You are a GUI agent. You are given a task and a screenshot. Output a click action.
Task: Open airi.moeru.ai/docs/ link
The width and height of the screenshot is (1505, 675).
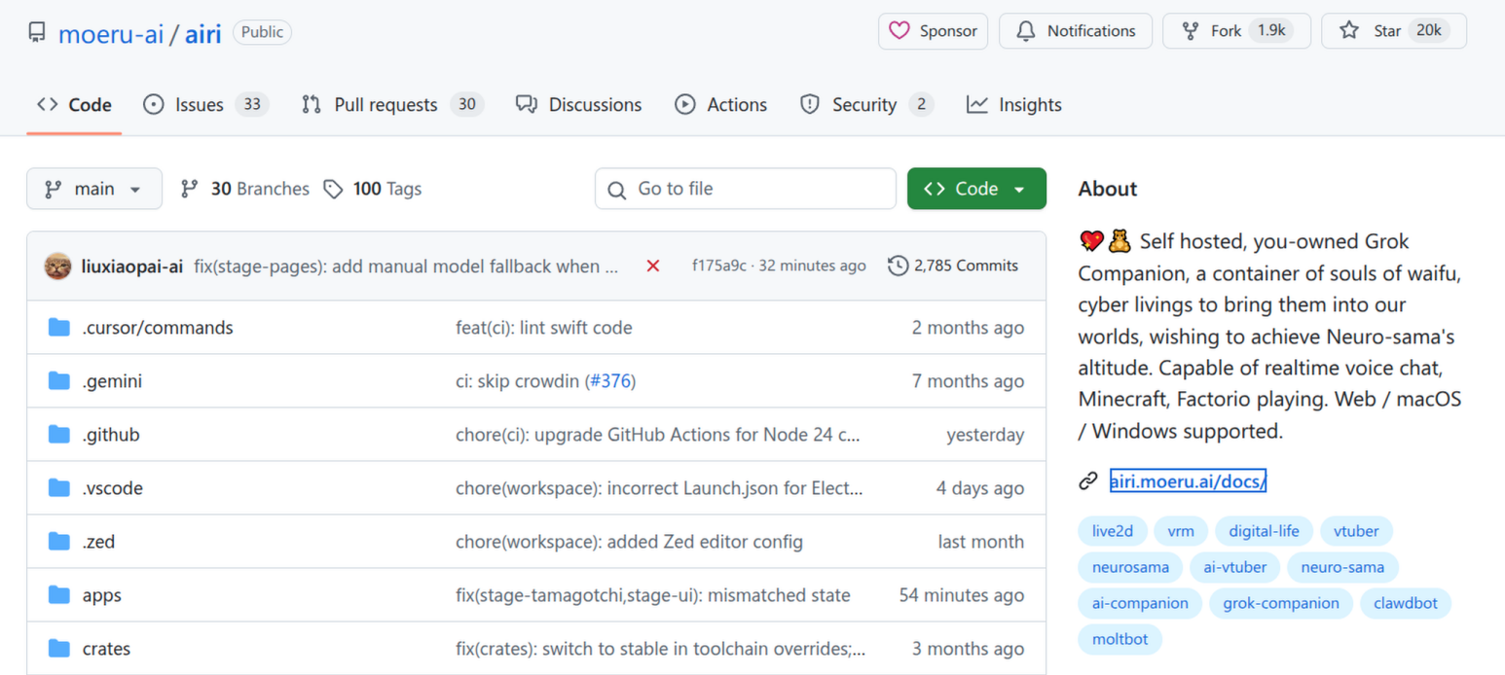(x=1187, y=480)
